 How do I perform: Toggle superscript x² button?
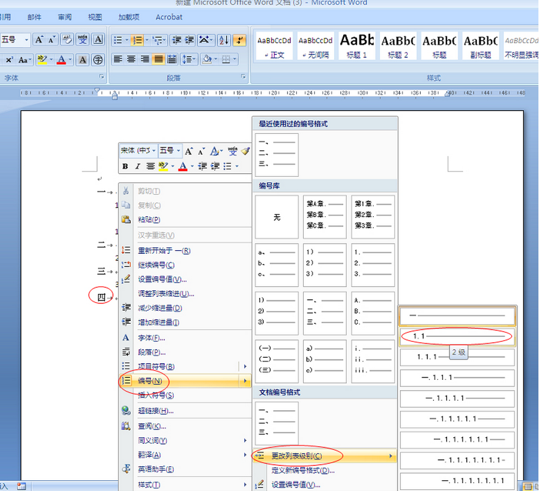pyautogui.click(x=9, y=60)
